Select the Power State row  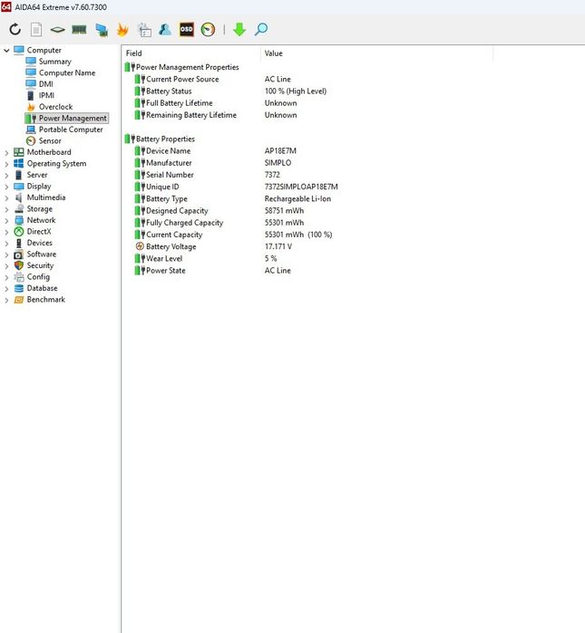coord(309,271)
